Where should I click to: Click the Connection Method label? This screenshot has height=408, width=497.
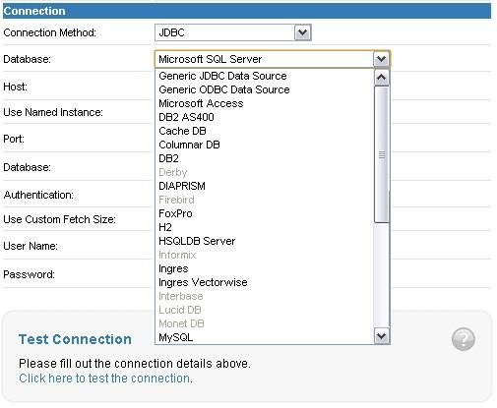pos(49,32)
